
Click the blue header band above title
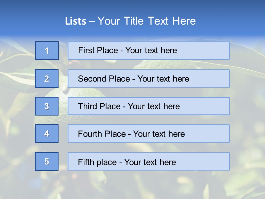click(x=132, y=7)
